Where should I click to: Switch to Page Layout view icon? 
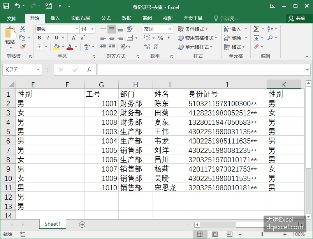click(215, 234)
